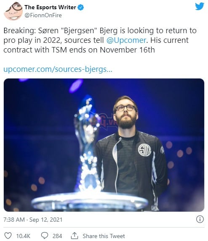Image resolution: width=208 pixels, height=241 pixels.
Task: Open replies via speech bubble icon
Action: [x=45, y=236]
